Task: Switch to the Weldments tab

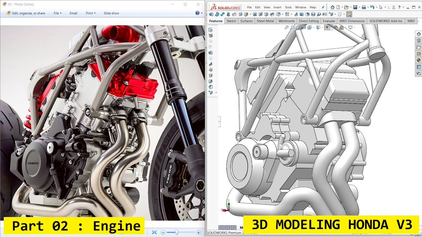Action: pos(286,21)
